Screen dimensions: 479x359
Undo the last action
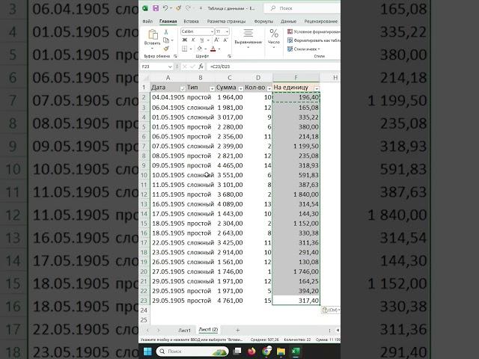click(x=165, y=8)
